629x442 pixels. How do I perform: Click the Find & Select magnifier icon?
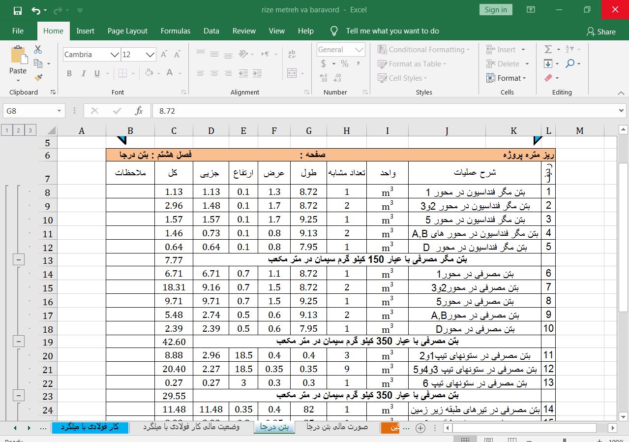[570, 63]
